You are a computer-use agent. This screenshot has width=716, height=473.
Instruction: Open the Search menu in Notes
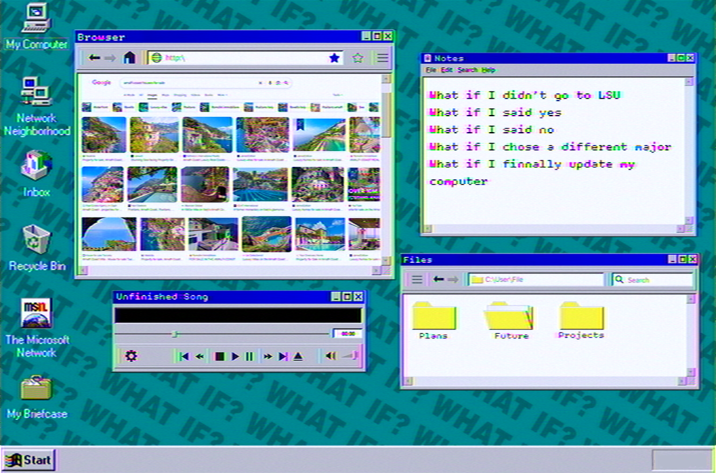coord(467,70)
